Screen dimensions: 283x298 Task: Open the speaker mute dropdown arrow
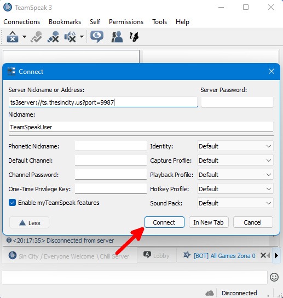82,37
